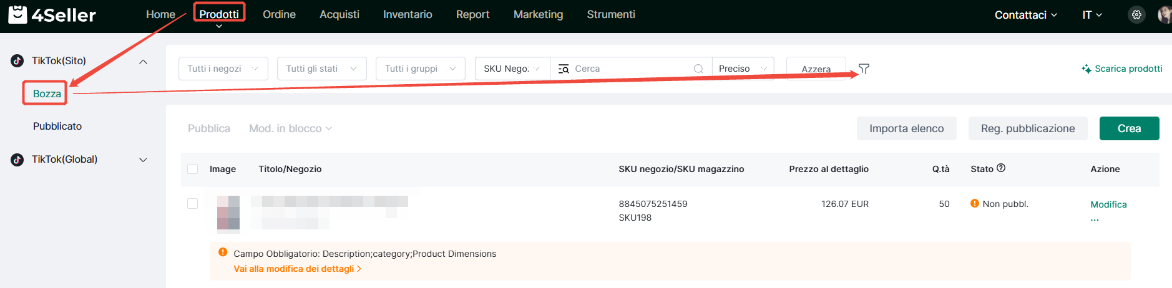
Task: Click the search magnifier icon
Action: coord(698,69)
